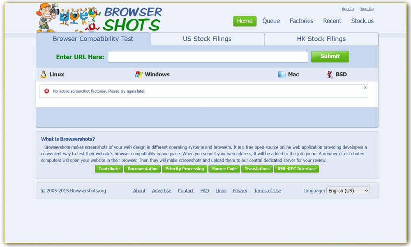
Task: Read the Terms of Use
Action: [x=268, y=191]
